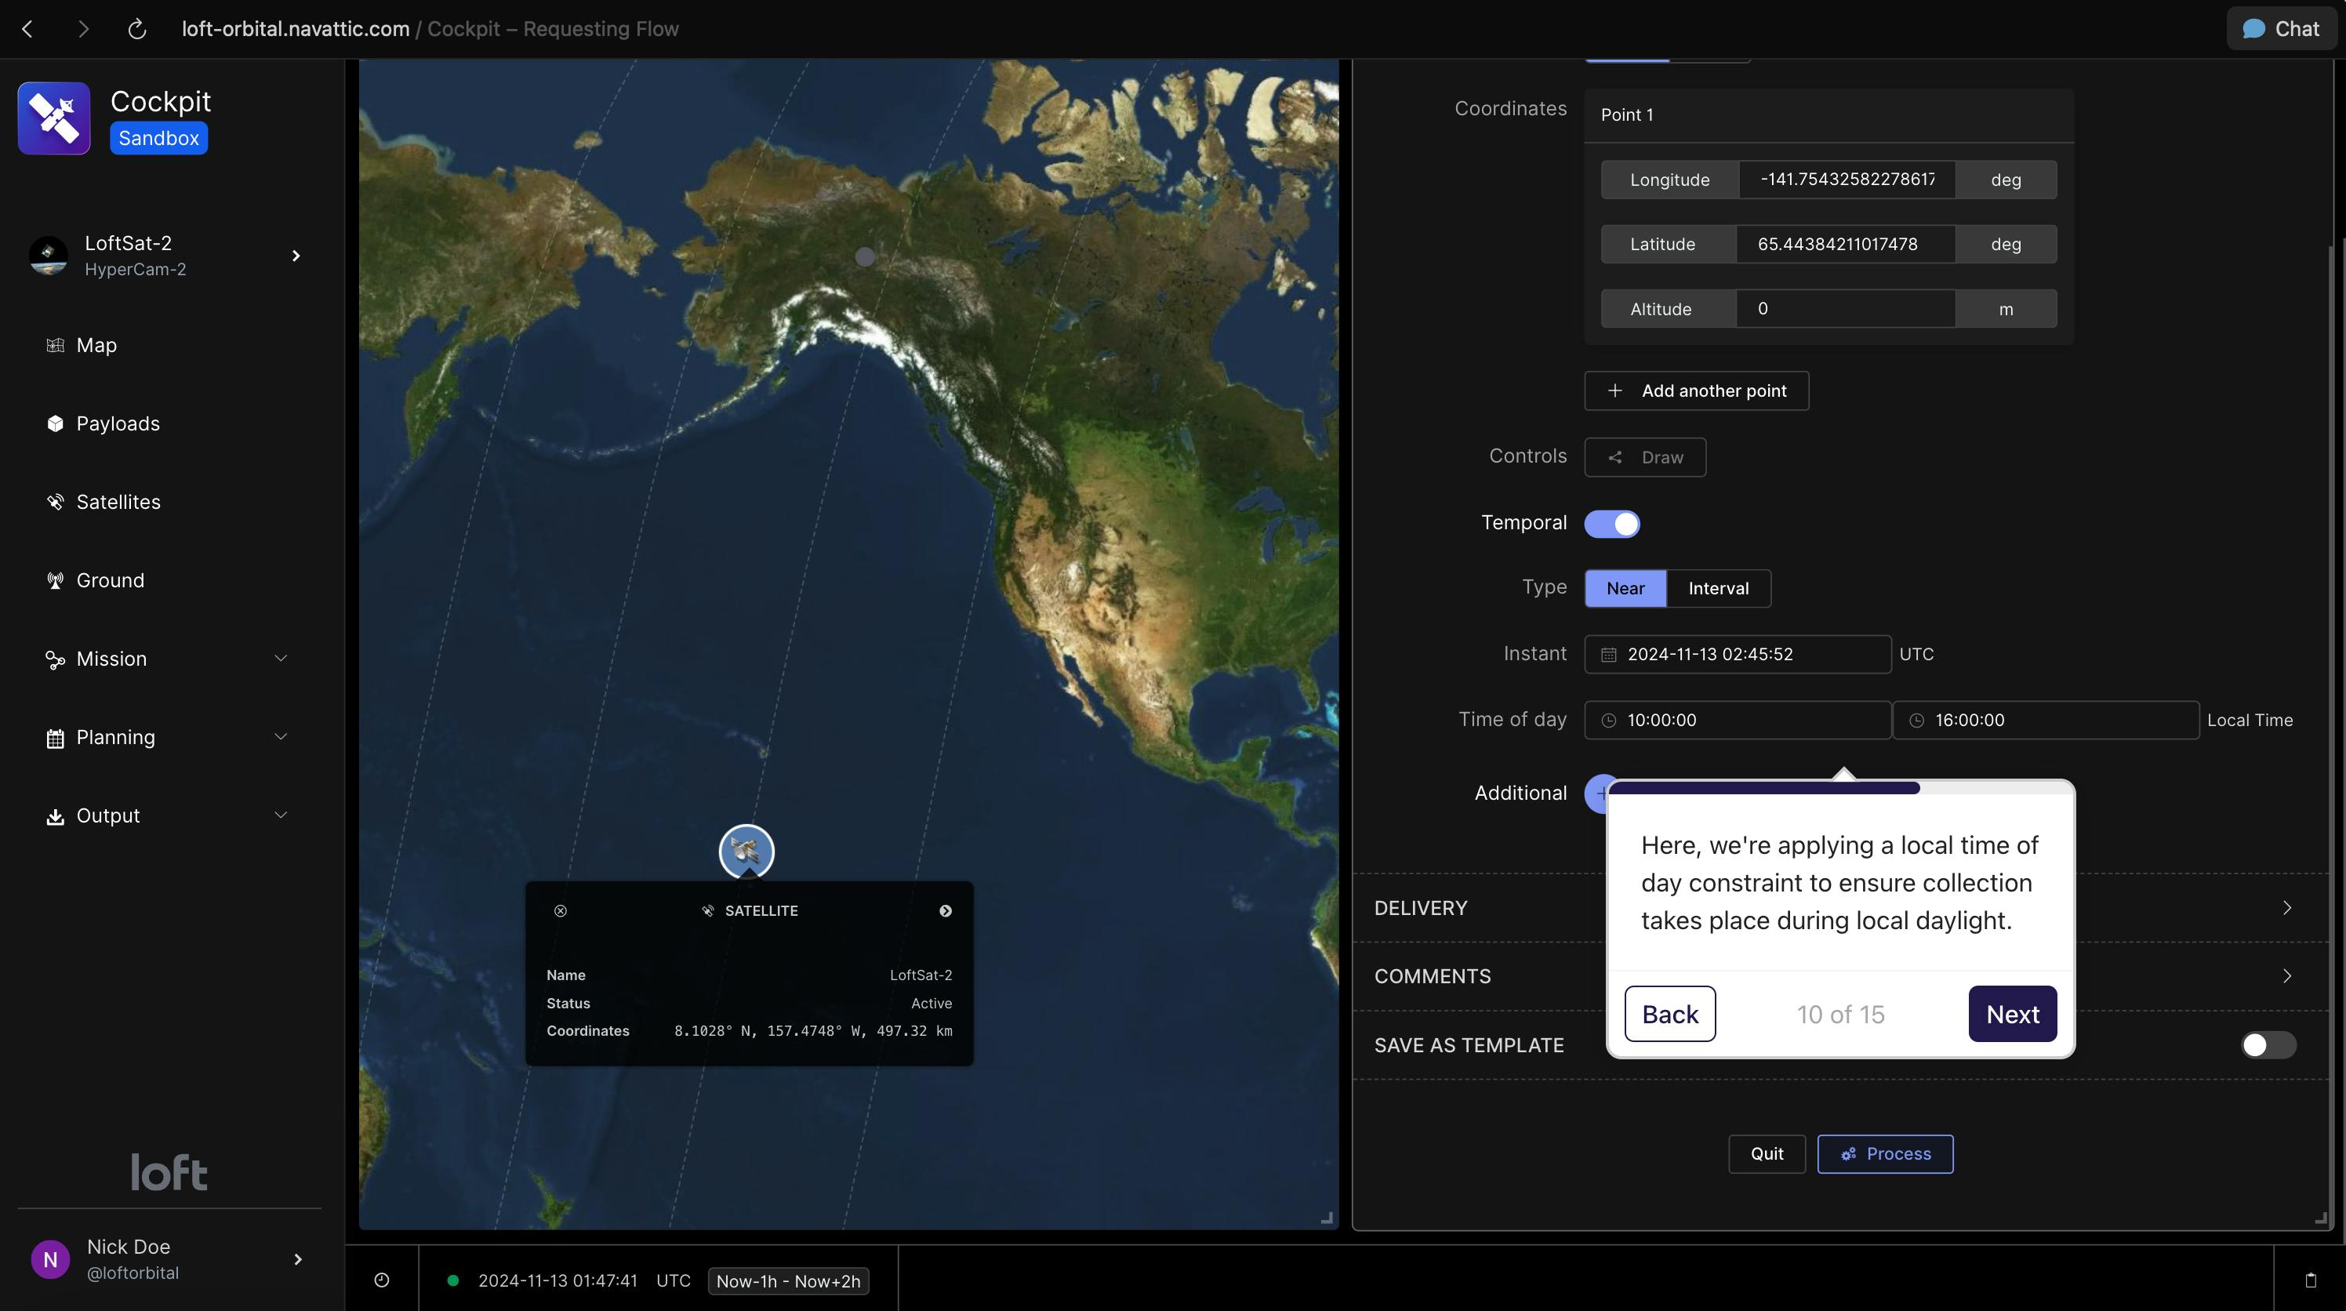Click Next in the tour tooltip

click(2012, 1013)
